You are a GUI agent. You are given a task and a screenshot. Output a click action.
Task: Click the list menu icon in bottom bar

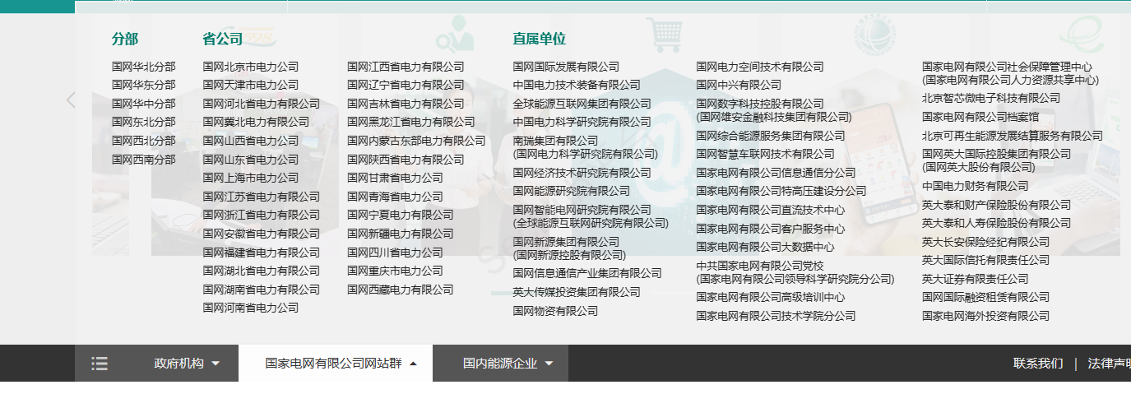(100, 364)
